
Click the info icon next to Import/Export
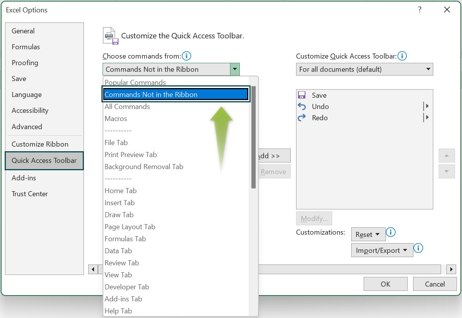pos(418,248)
